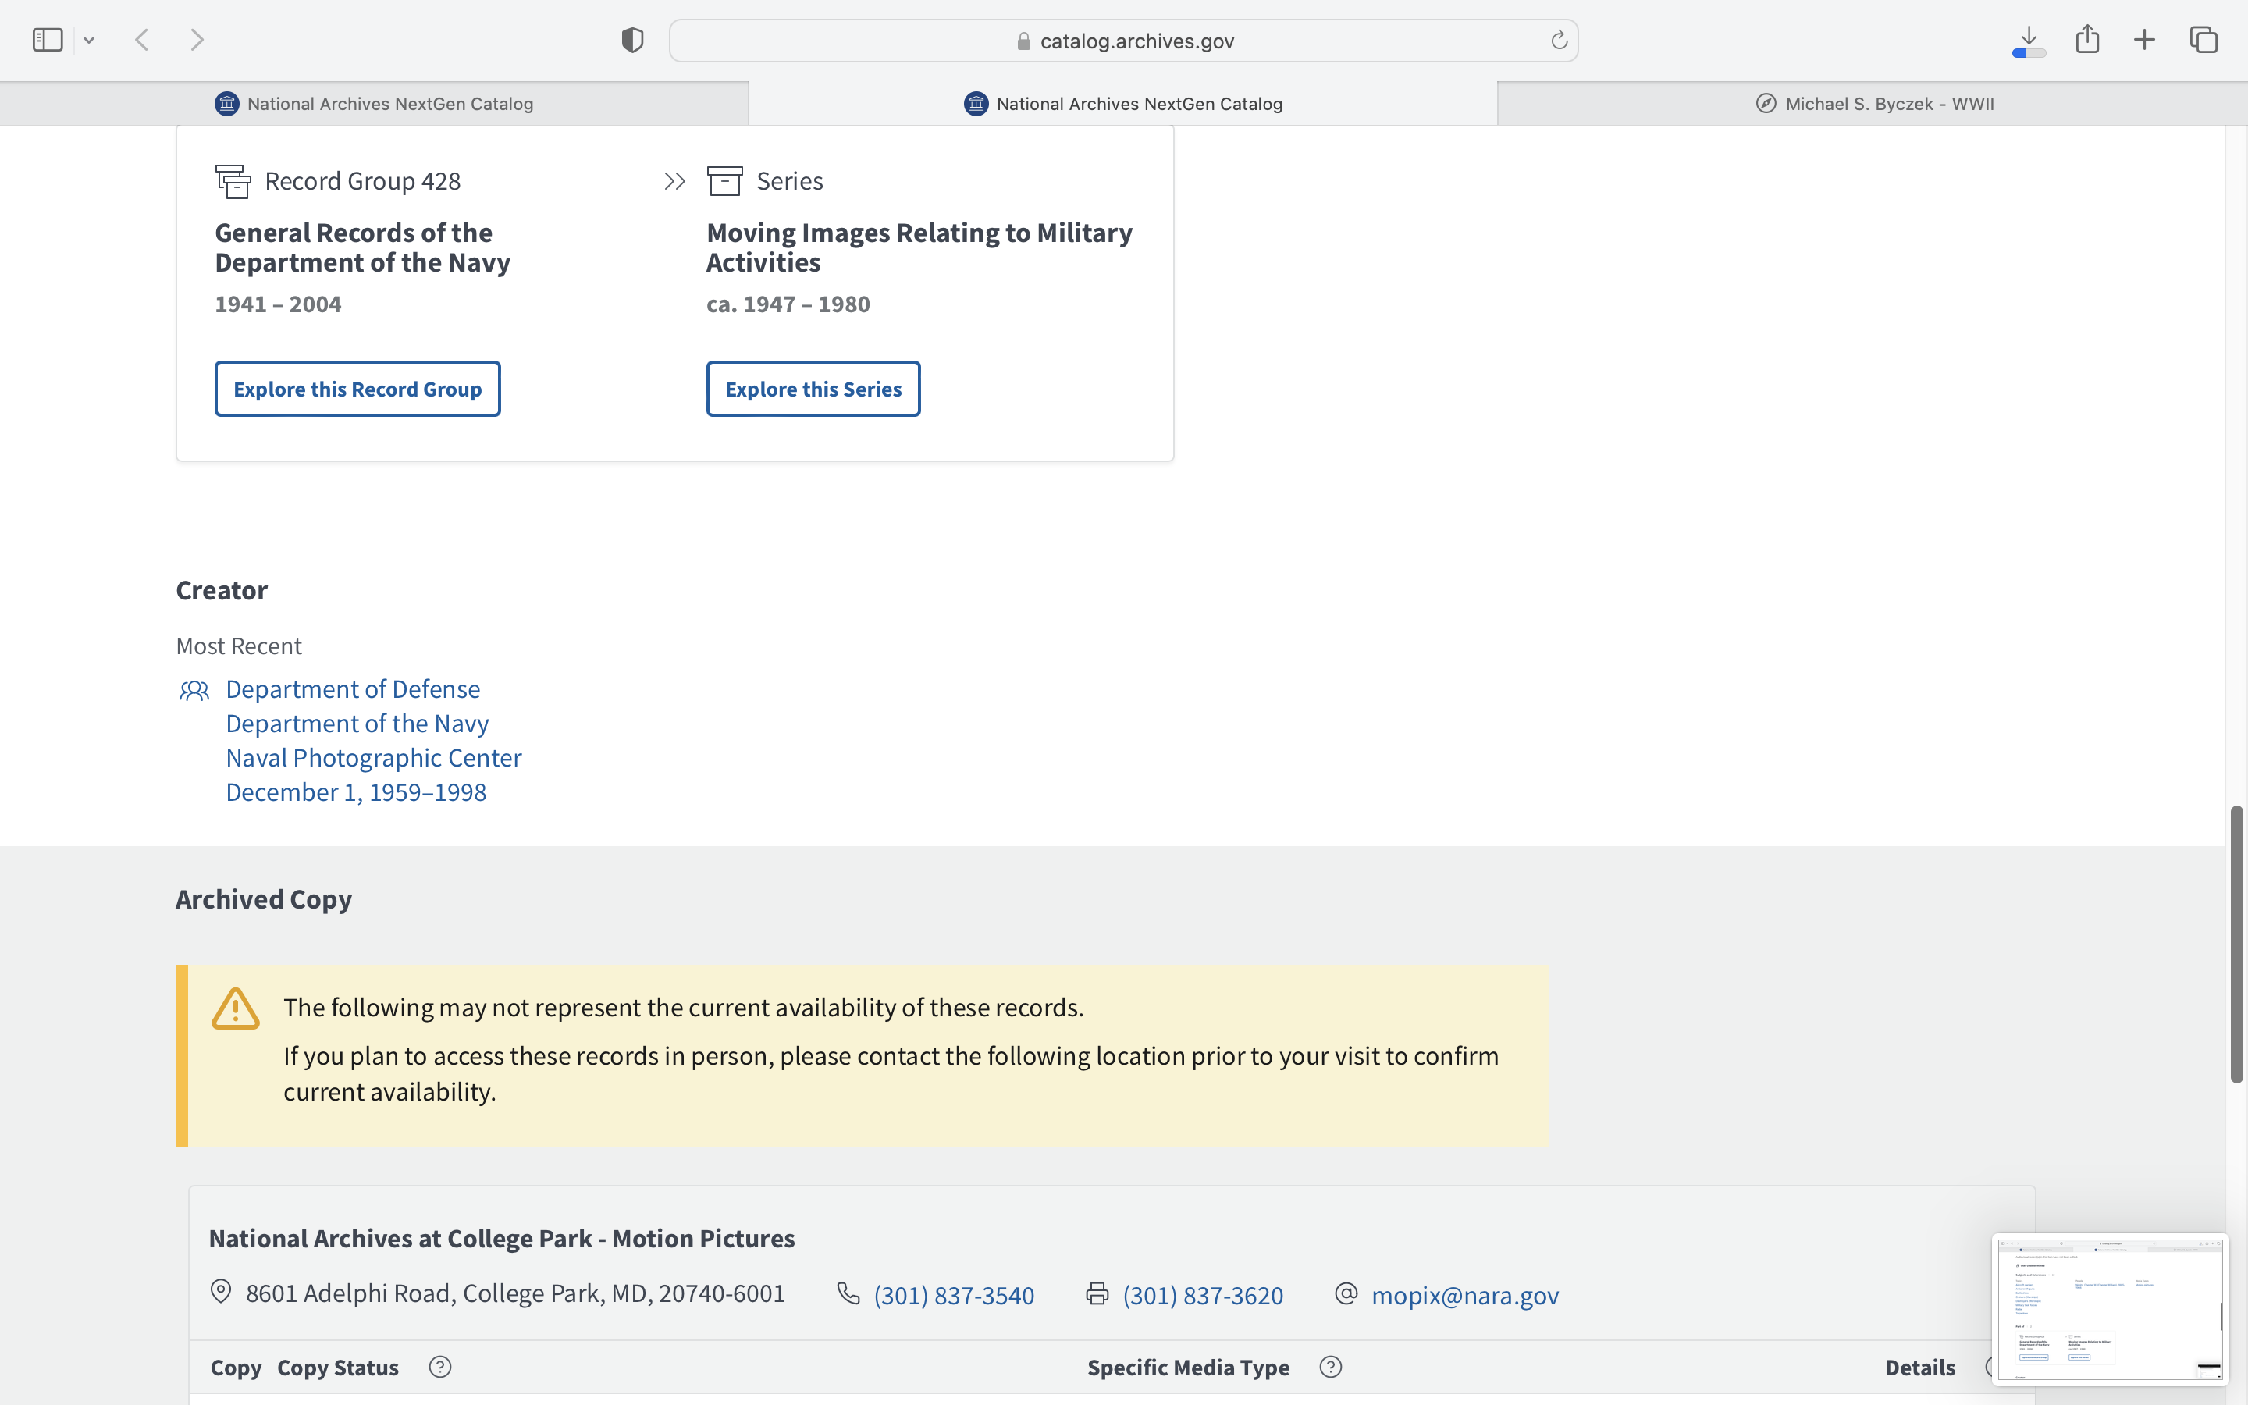2248x1405 pixels.
Task: Show the Safari downloads list
Action: [2029, 40]
